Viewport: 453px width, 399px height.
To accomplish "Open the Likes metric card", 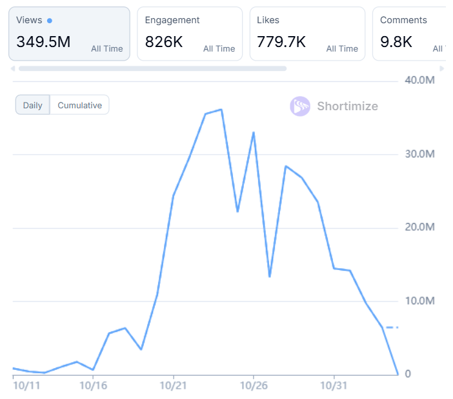I will tap(307, 34).
